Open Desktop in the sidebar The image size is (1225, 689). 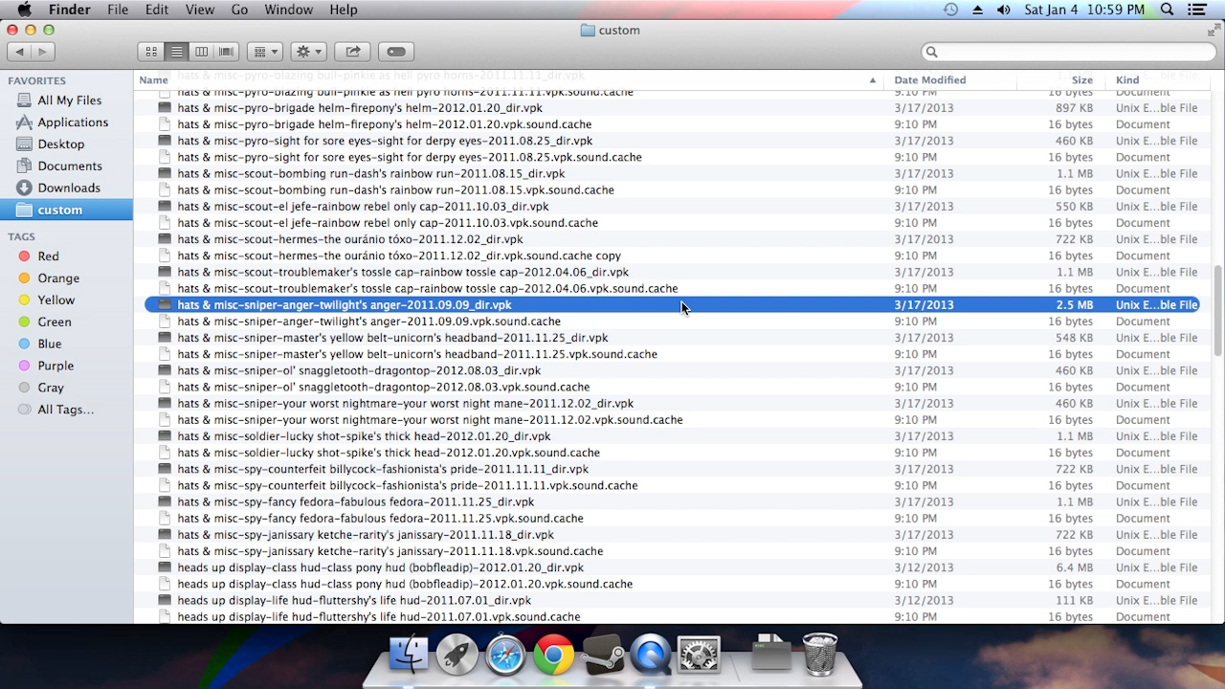pyautogui.click(x=60, y=144)
